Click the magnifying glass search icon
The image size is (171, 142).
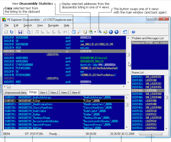point(79,32)
